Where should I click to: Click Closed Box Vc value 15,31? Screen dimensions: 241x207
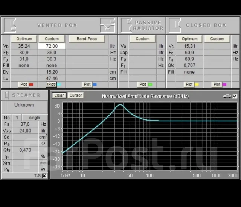[189, 46]
